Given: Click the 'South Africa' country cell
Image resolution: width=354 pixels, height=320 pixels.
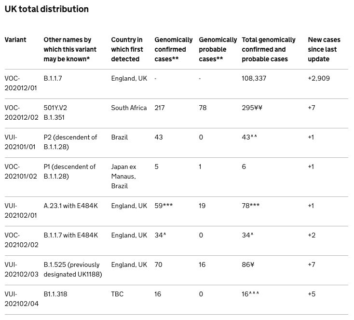Looking at the screenshot, I should (129, 108).
